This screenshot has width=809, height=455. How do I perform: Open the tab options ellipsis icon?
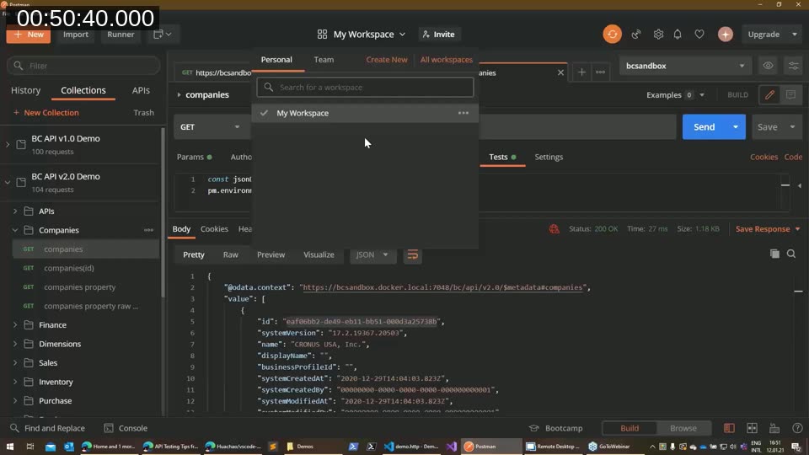point(600,72)
